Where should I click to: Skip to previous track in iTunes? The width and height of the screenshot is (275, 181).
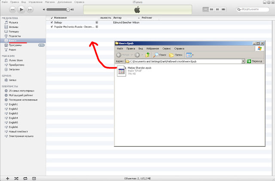pos(12,9)
